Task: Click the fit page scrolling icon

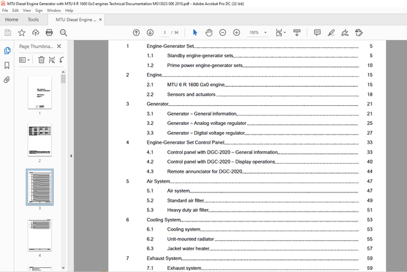Action: click(279, 32)
